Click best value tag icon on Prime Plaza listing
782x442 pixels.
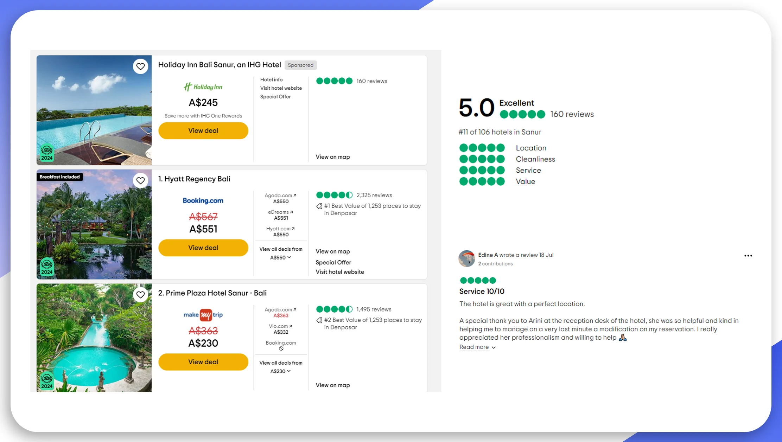pyautogui.click(x=319, y=320)
